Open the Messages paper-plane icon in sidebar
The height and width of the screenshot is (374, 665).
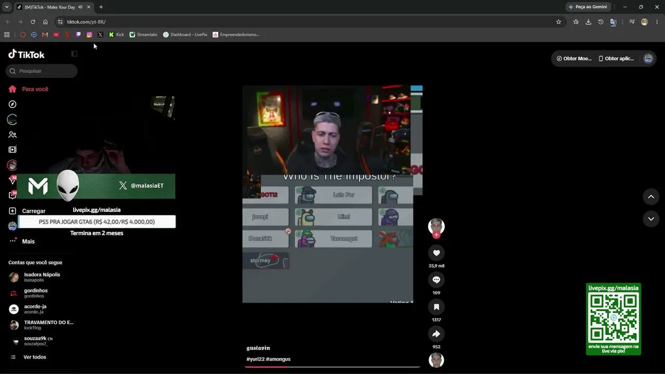12,180
